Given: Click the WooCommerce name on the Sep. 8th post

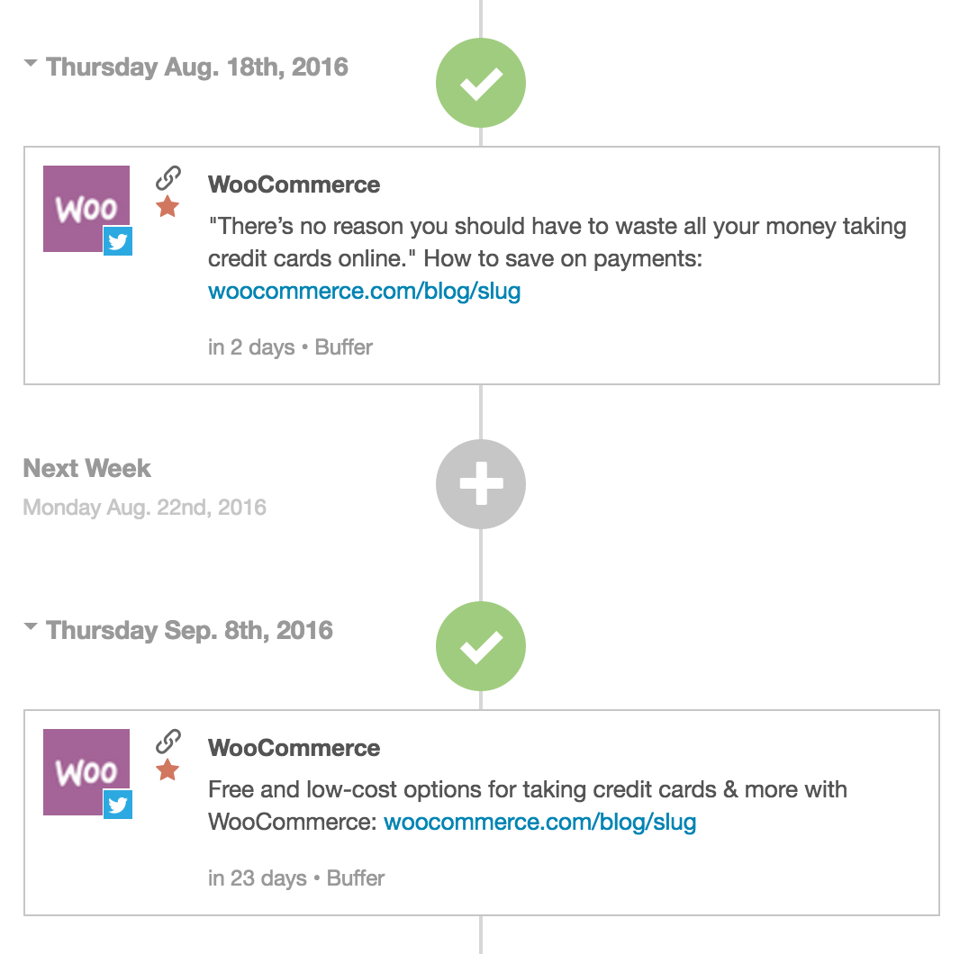Looking at the screenshot, I should 294,748.
